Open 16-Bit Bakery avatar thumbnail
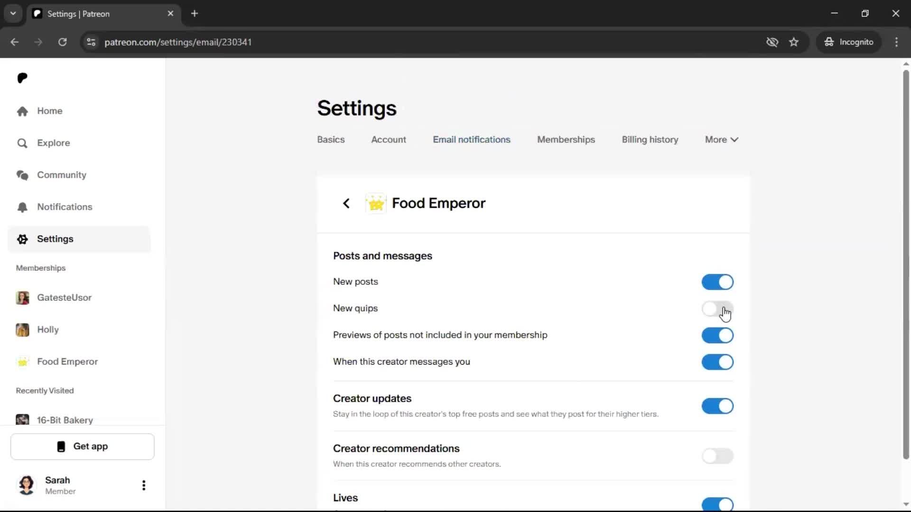The width and height of the screenshot is (911, 512). tap(22, 420)
